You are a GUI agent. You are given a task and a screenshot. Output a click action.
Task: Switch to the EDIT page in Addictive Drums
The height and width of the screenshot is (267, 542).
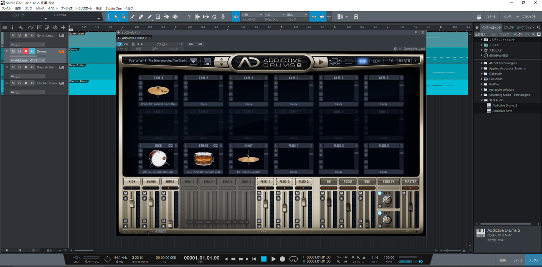[x=377, y=61]
